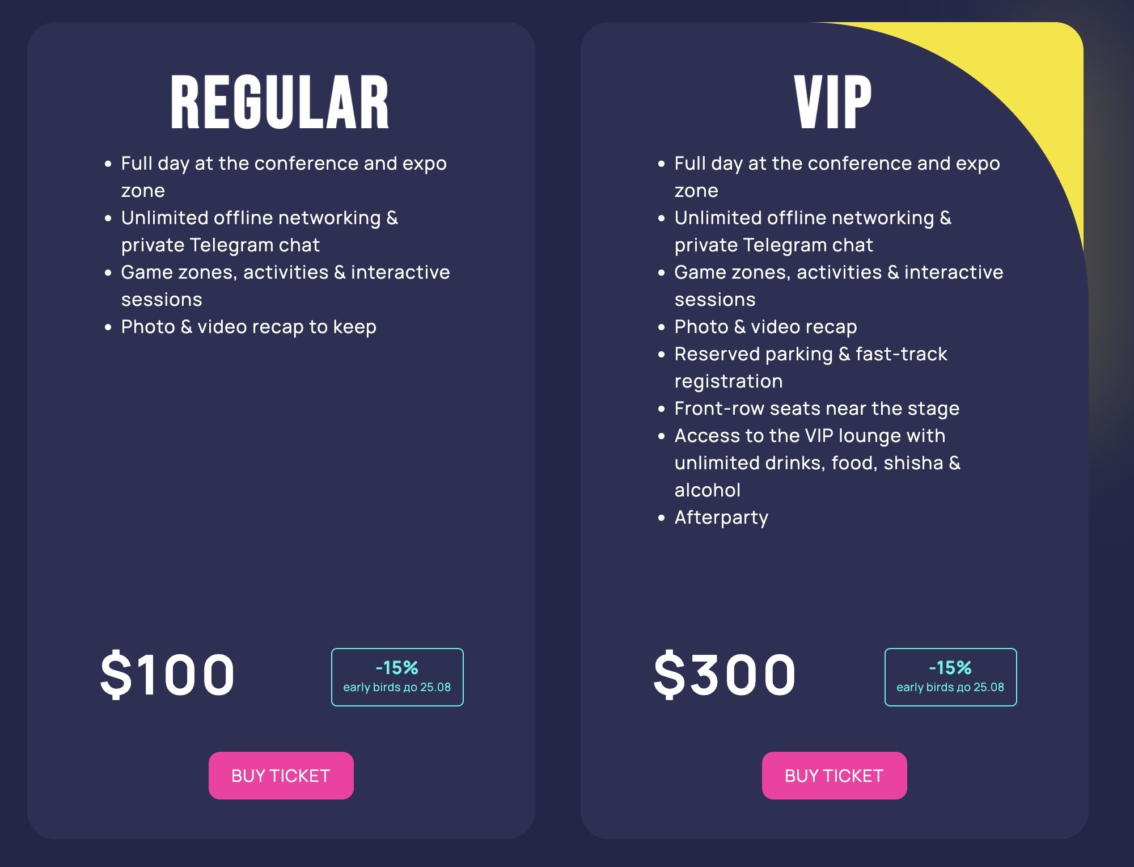
Task: Select the -15% early birds badge beside $300
Action: 950,677
